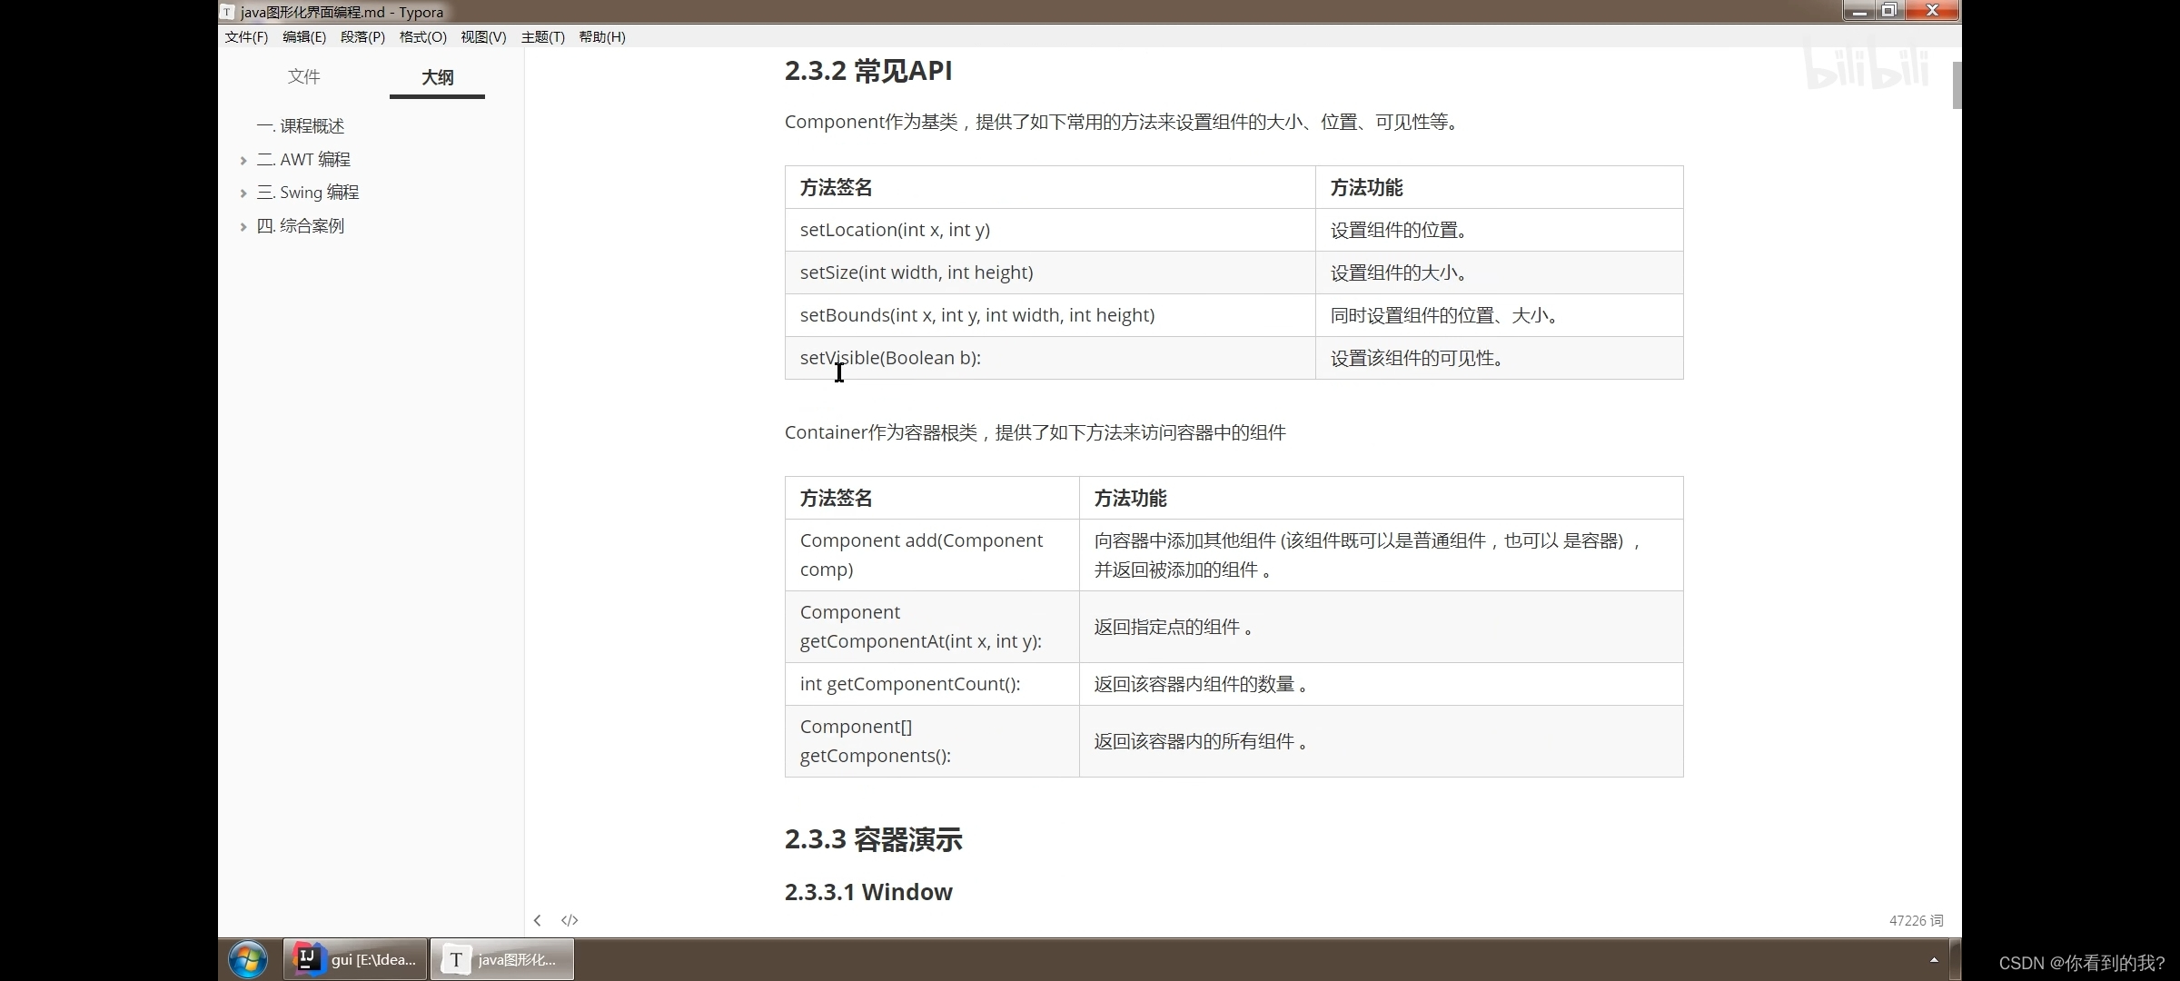Expand the 综合案例 outline section
This screenshot has width=2180, height=981.
(x=243, y=227)
